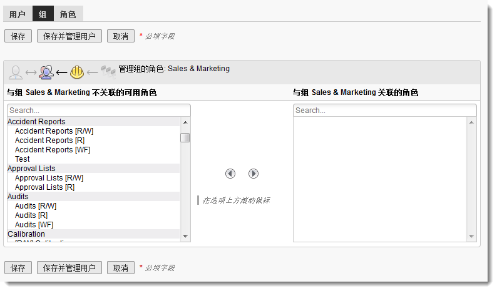Click the available roles scrollbar thumb
The width and height of the screenshot is (497, 291).
185,137
